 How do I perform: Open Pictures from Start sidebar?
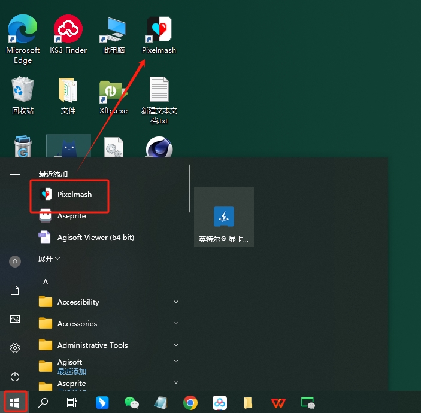point(15,319)
